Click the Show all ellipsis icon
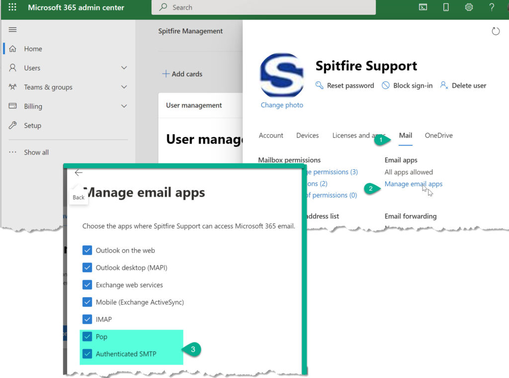The image size is (509, 378). tap(12, 152)
